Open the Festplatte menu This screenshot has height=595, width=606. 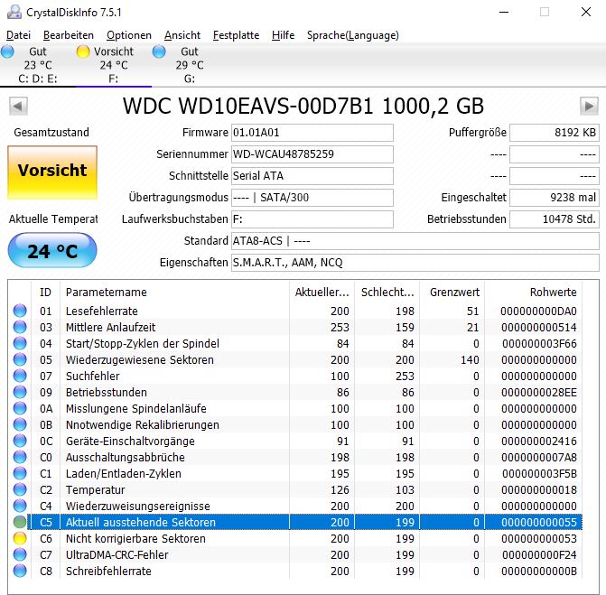[236, 35]
